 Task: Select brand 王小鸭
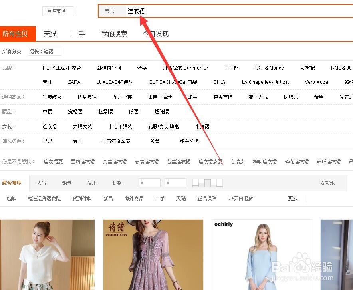pos(231,68)
